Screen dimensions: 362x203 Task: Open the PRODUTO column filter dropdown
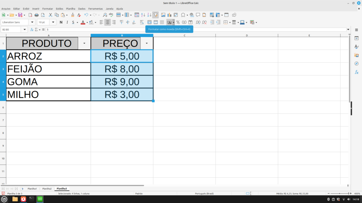84,43
